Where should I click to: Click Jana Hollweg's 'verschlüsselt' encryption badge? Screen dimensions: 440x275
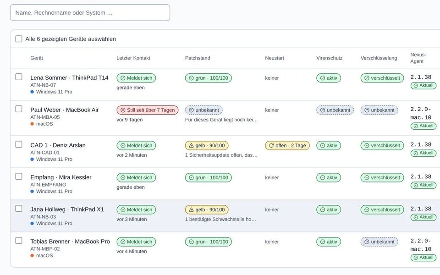pos(382,209)
